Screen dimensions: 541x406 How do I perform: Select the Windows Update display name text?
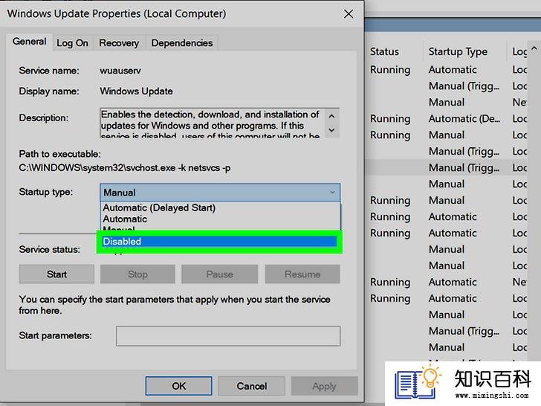click(136, 91)
